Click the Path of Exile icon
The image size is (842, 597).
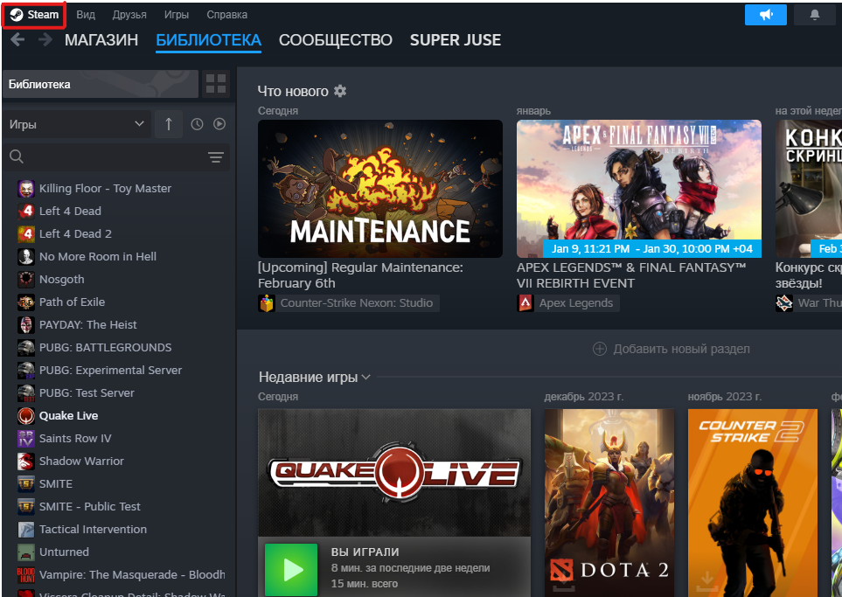click(25, 302)
